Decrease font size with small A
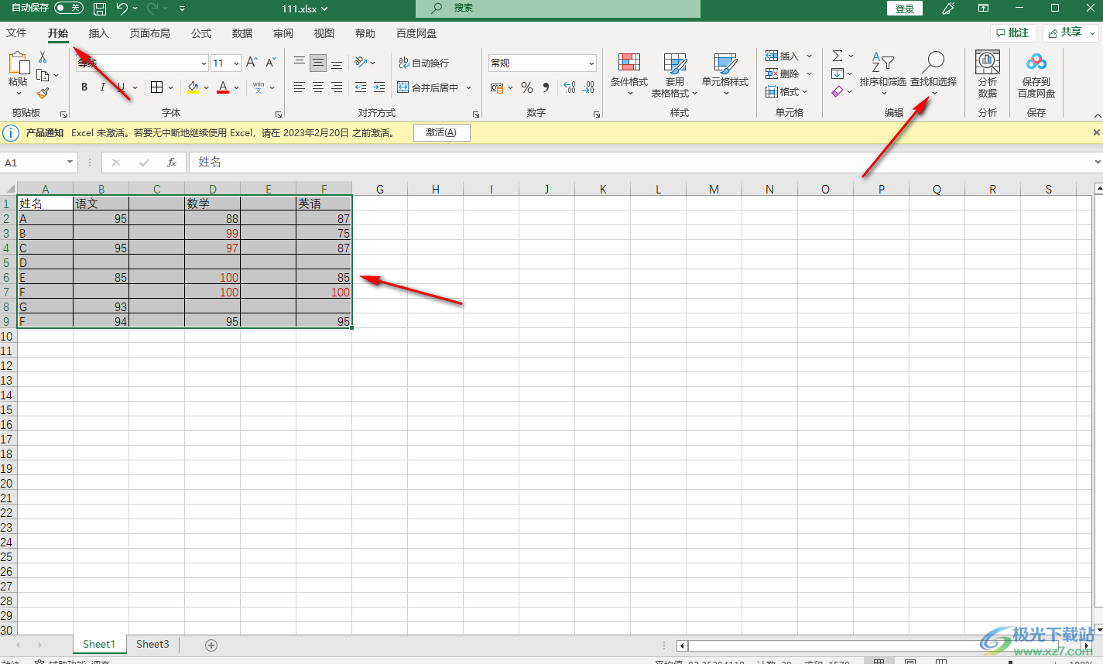The height and width of the screenshot is (664, 1103). click(270, 63)
